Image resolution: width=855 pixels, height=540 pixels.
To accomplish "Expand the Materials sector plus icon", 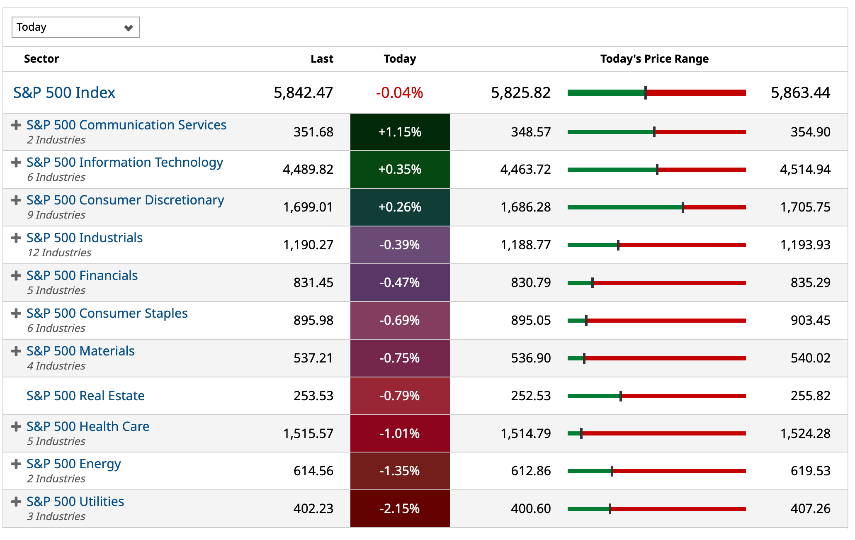I will pos(16,351).
